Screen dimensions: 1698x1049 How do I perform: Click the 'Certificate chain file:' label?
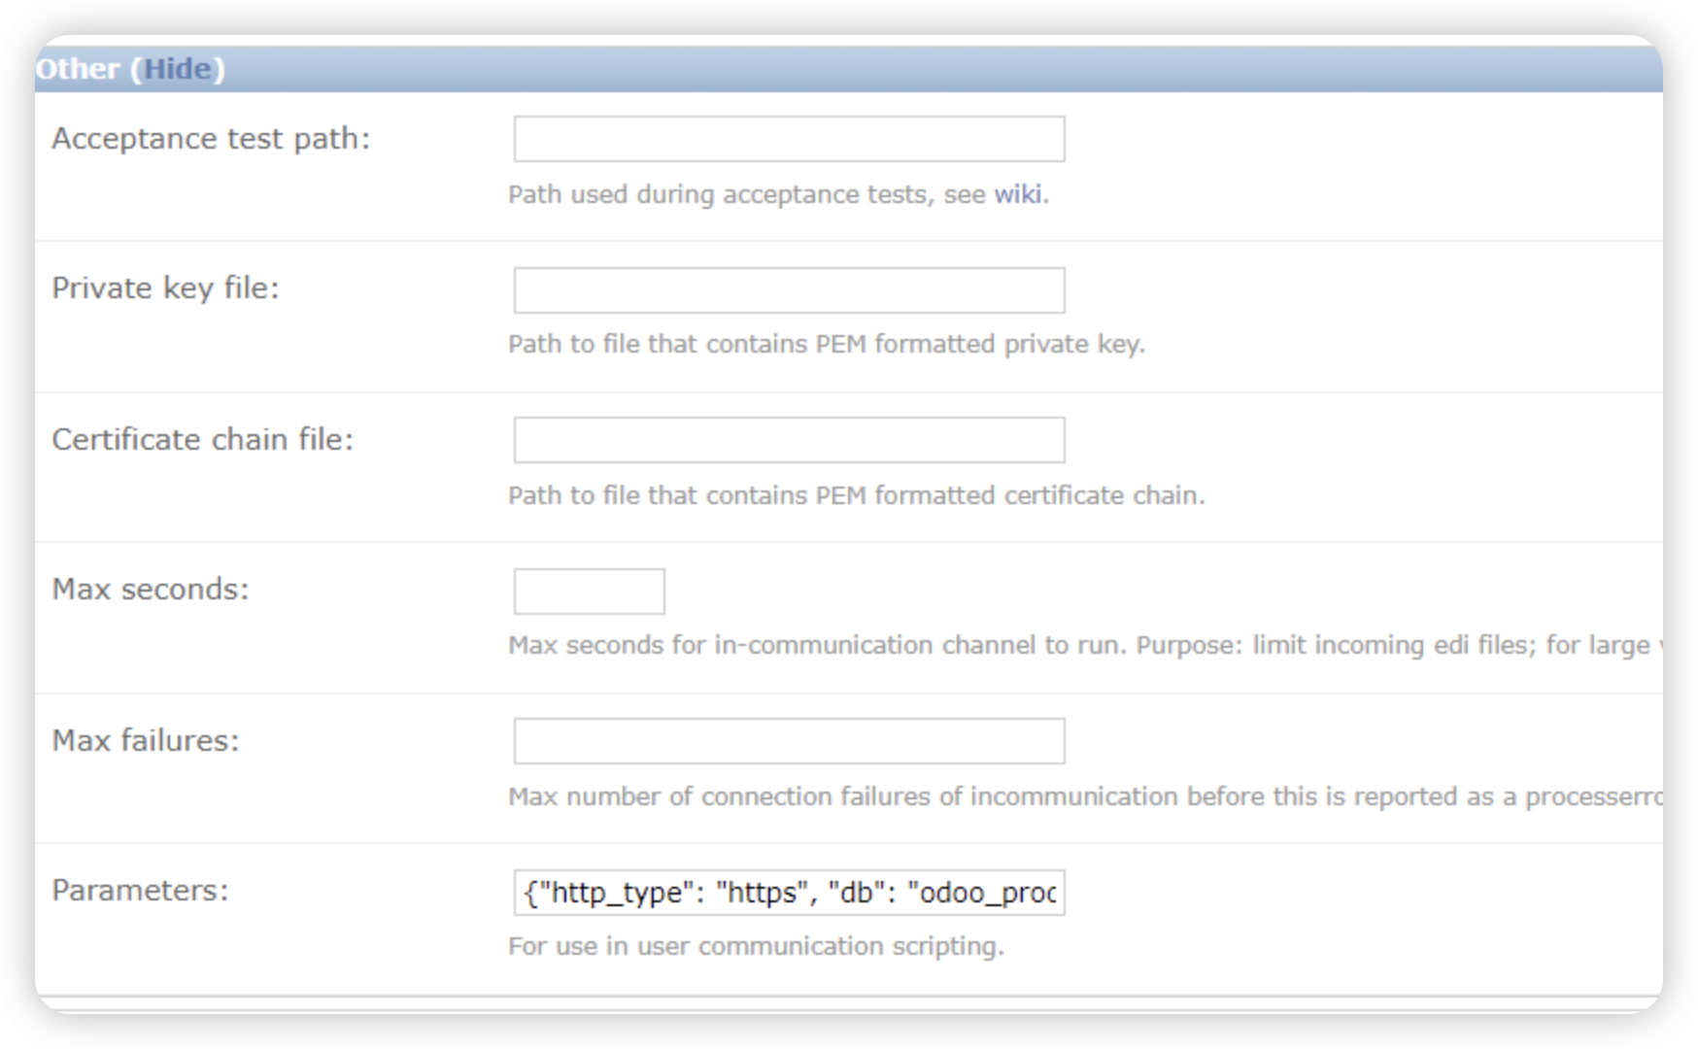[202, 440]
